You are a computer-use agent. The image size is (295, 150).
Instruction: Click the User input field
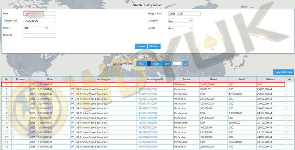[40, 14]
